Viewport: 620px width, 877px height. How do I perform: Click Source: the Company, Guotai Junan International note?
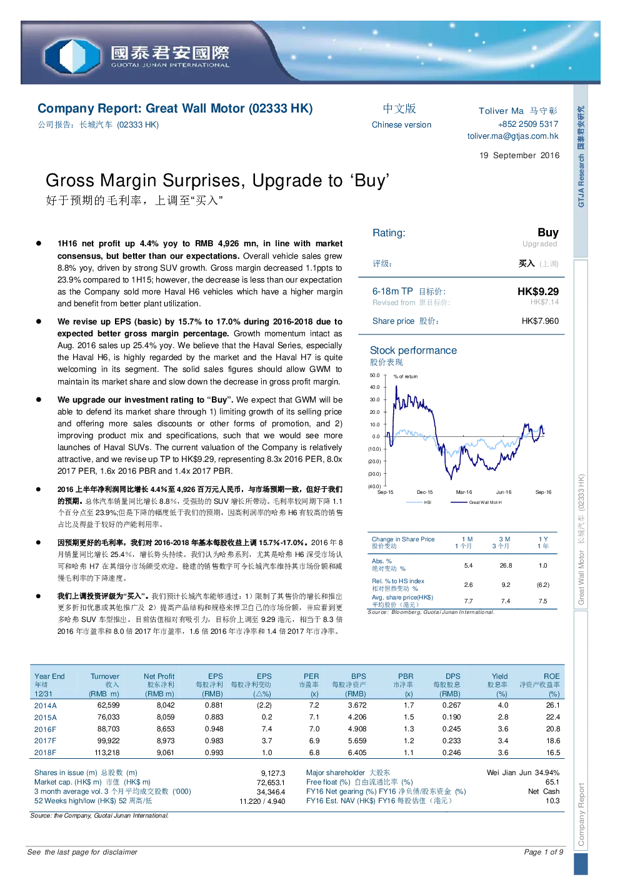pyautogui.click(x=99, y=816)
